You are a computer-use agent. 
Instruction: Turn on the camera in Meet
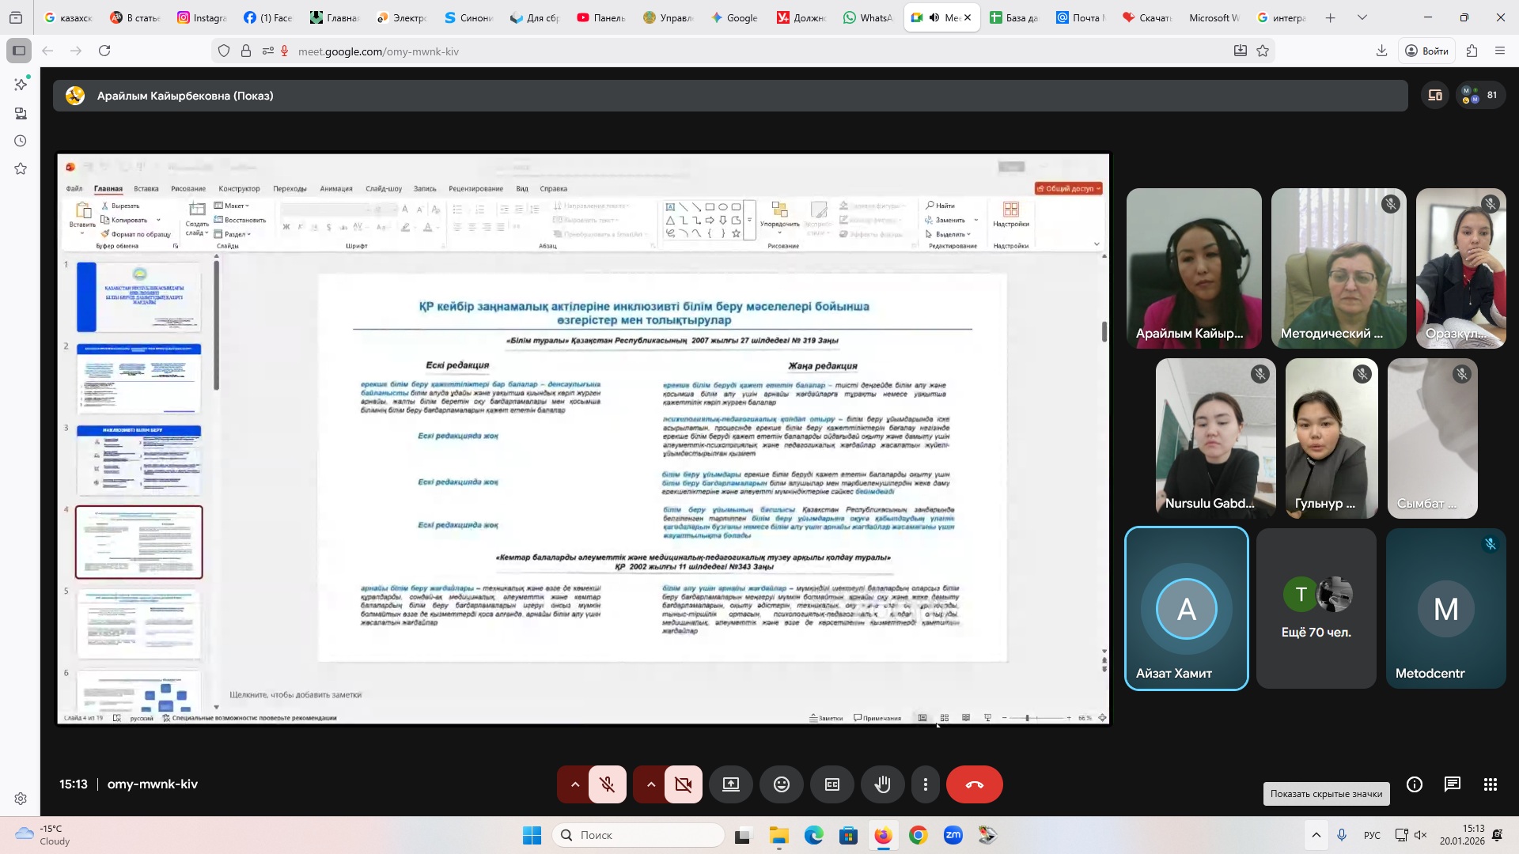[x=684, y=784]
